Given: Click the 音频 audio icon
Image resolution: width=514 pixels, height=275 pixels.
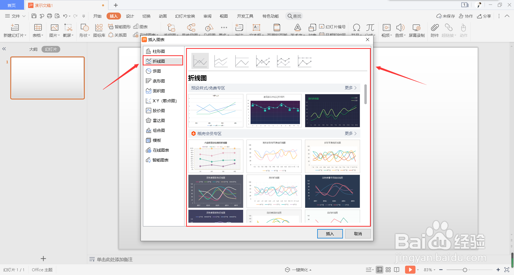Looking at the screenshot, I should tap(400, 27).
